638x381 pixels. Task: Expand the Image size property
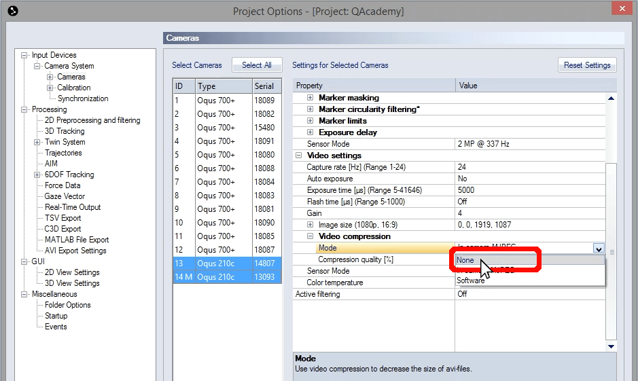310,224
